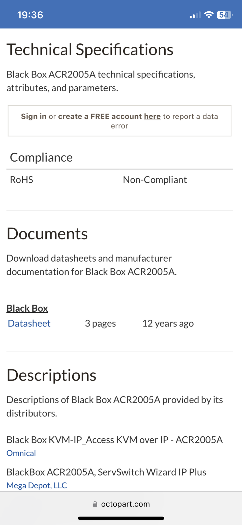Tap the "12 years ago" datasheet date
242x525 pixels.
[x=168, y=323]
